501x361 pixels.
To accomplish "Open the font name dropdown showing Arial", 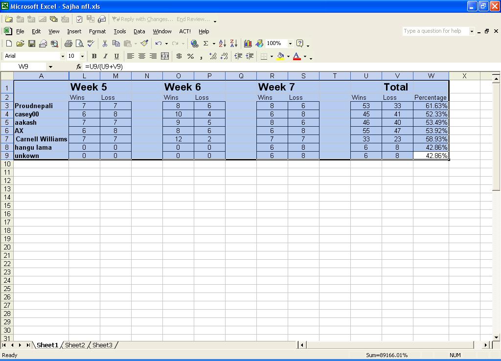I will click(x=63, y=56).
